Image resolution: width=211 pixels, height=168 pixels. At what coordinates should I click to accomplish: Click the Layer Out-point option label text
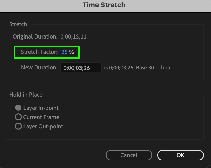pos(43,126)
